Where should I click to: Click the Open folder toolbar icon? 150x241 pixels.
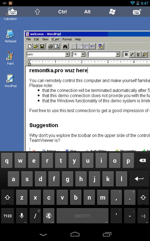(x=36, y=46)
